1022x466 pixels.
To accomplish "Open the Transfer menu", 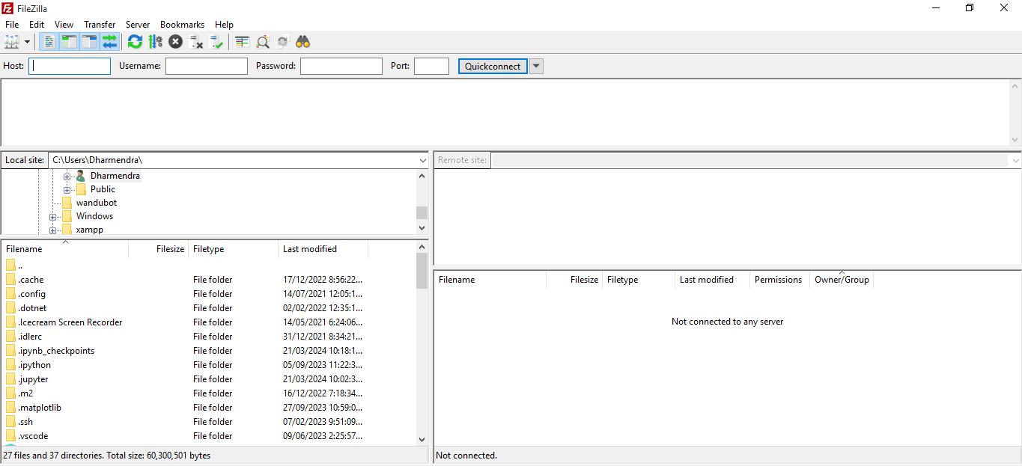I will (x=100, y=25).
